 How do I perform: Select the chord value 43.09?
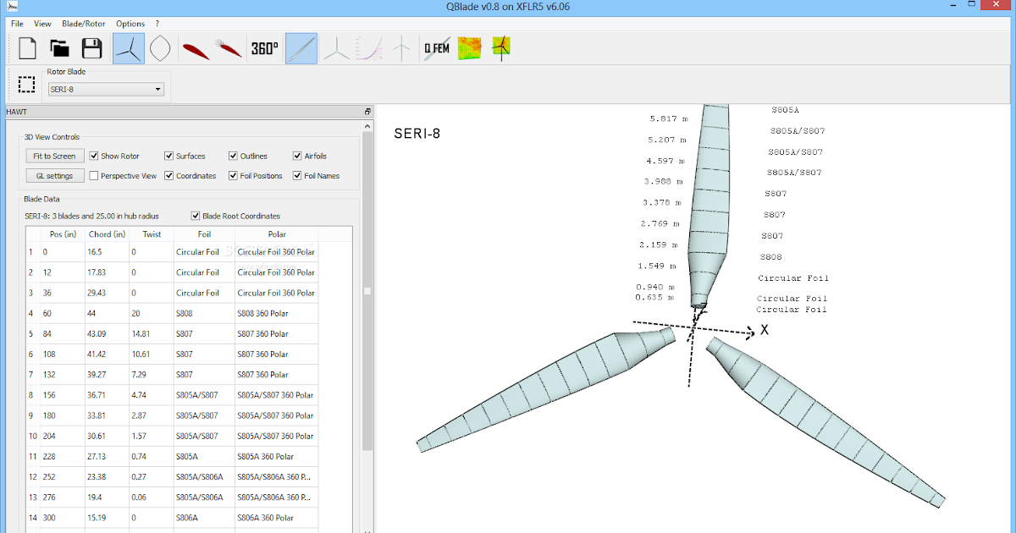(107, 333)
